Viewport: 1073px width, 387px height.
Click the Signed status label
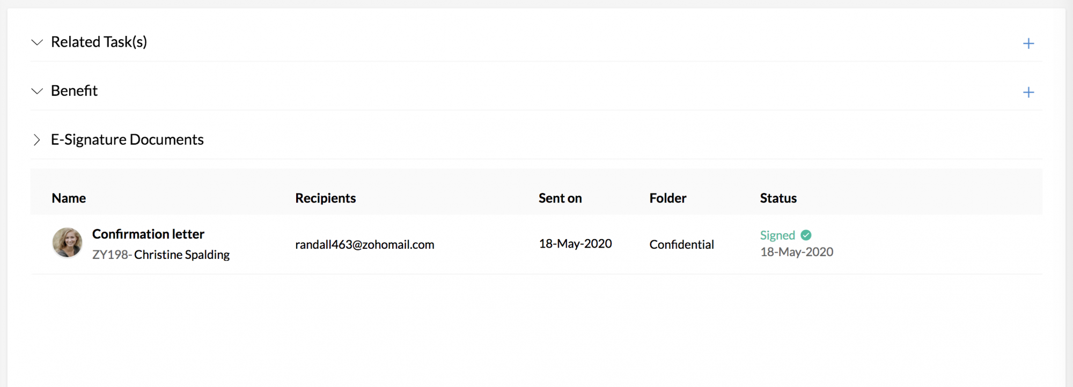[x=777, y=235]
